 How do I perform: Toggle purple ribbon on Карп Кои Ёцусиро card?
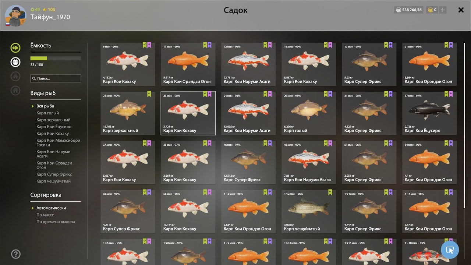pyautogui.click(x=451, y=94)
